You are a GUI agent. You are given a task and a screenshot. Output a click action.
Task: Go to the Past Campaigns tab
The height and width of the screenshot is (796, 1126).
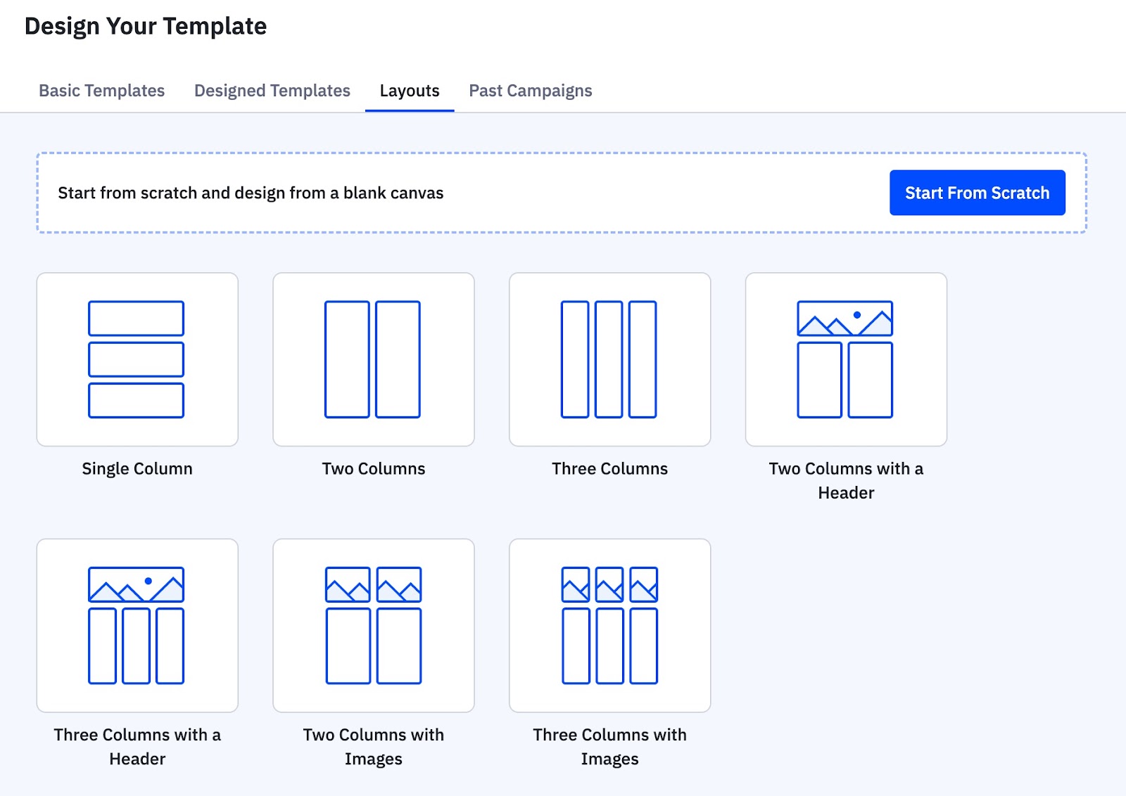[x=531, y=91]
